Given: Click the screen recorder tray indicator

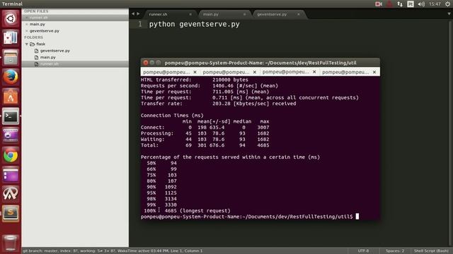Looking at the screenshot, I should (379, 4).
